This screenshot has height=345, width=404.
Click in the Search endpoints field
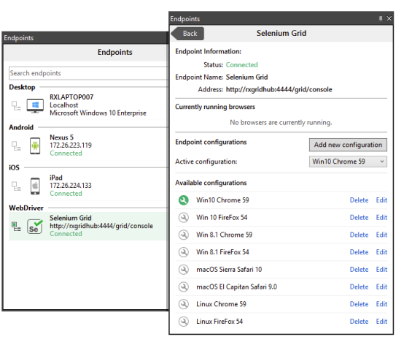[88, 73]
